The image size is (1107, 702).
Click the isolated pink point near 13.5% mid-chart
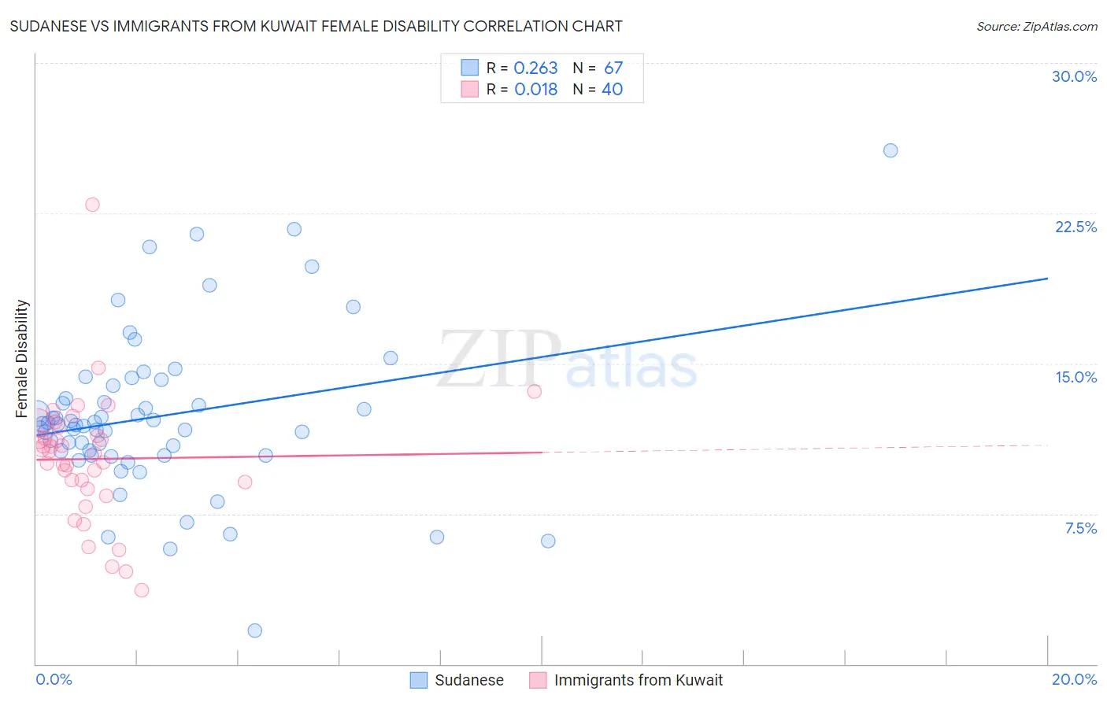(x=535, y=391)
